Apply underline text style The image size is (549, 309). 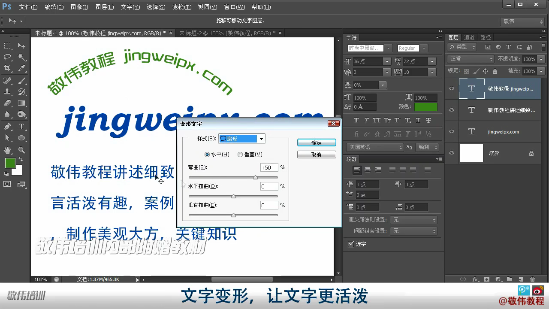418,121
